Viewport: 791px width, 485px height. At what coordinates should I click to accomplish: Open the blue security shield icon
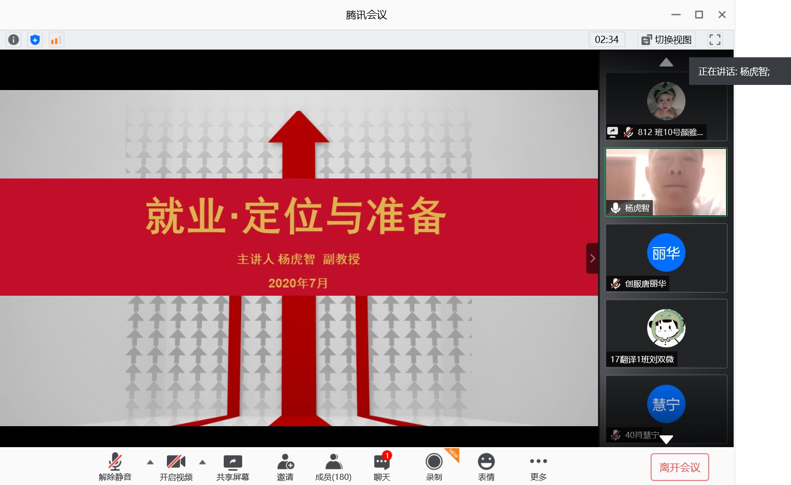click(35, 39)
